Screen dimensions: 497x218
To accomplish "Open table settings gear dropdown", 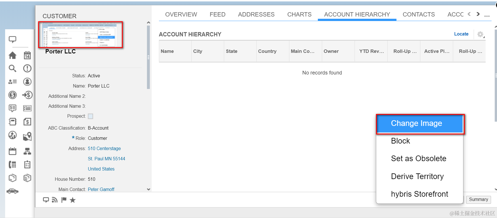I will click(481, 34).
